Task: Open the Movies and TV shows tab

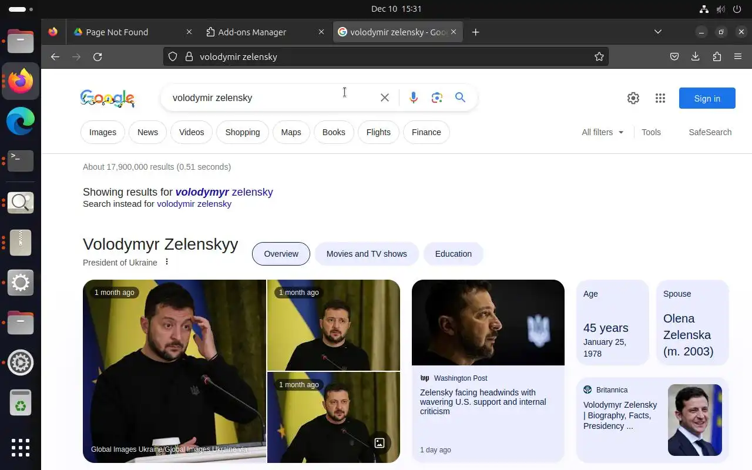Action: 367,254
